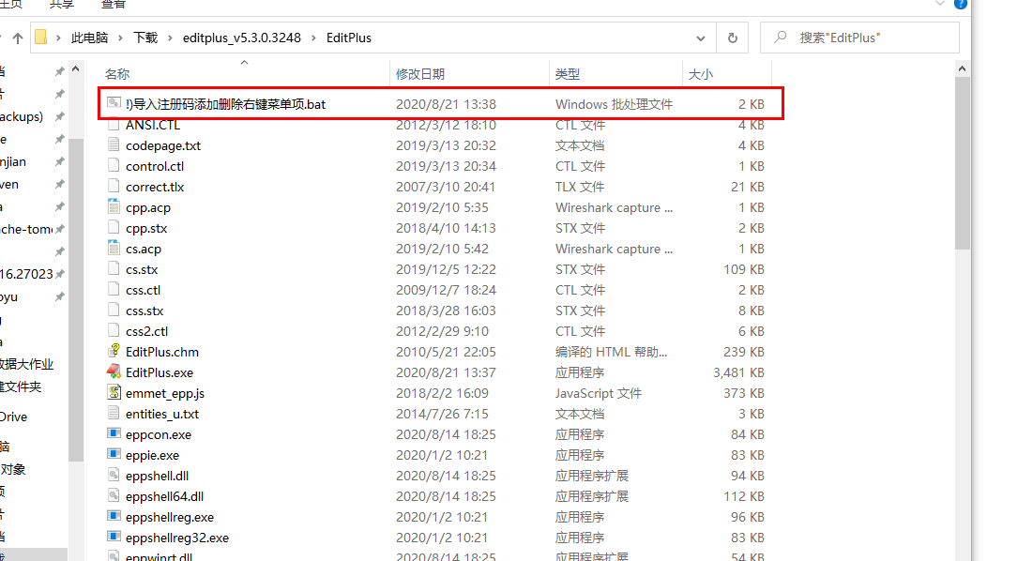Select the eppshellreg32.exe file name
1033x561 pixels.
pos(177,538)
